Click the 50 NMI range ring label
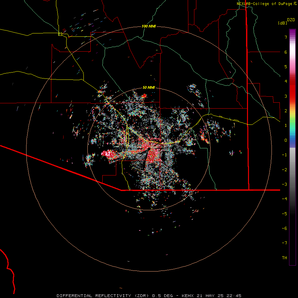This screenshot has height=298, width=298. click(x=149, y=87)
